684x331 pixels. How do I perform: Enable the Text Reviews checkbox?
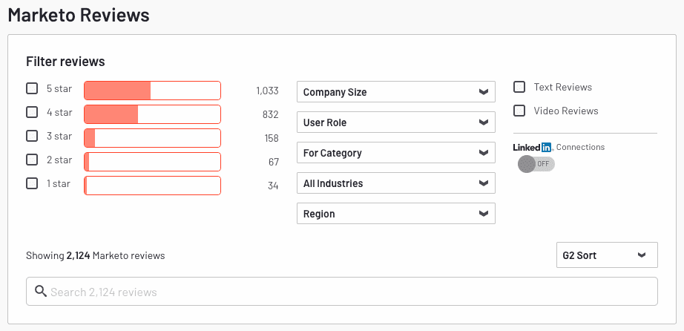(519, 87)
